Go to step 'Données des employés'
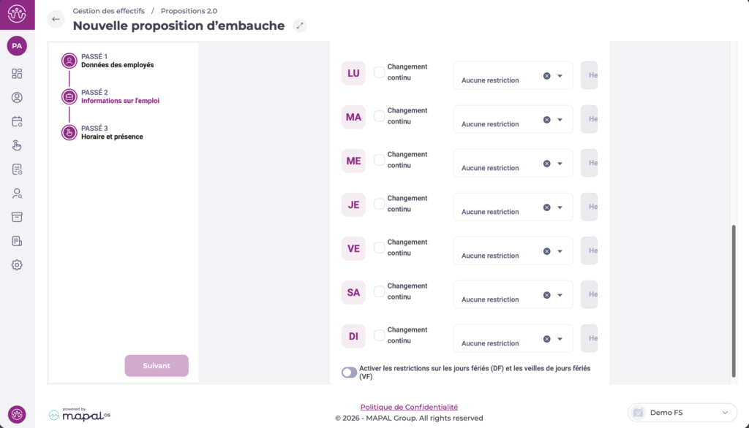The image size is (749, 428). tap(117, 65)
